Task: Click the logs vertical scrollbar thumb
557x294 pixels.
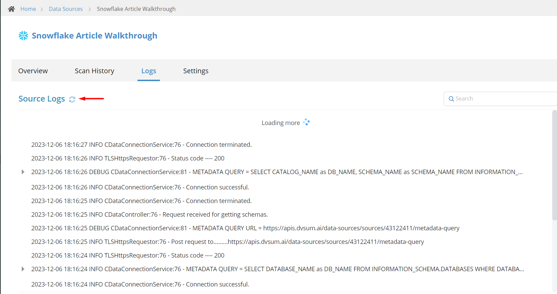Action: click(554, 165)
